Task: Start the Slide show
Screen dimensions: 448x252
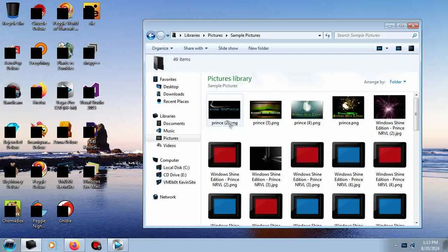Action: coord(228,48)
